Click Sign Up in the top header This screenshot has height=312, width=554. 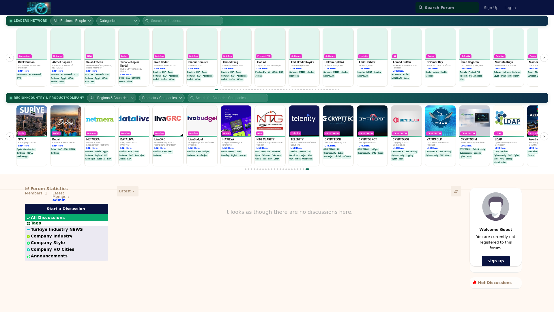click(491, 8)
